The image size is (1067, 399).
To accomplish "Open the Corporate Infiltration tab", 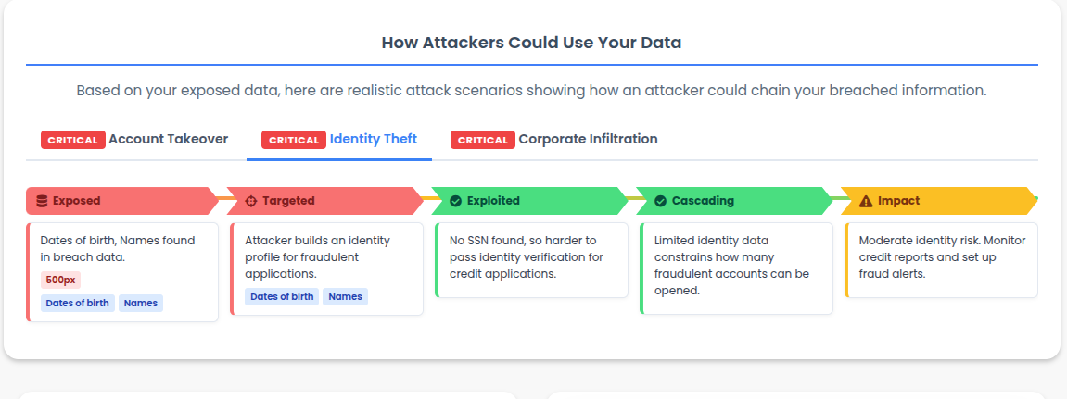I will tap(588, 139).
